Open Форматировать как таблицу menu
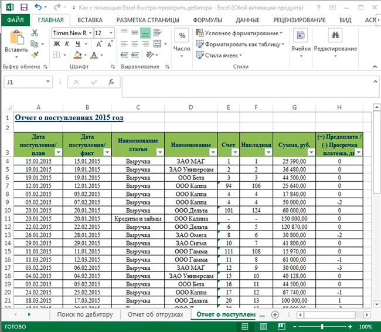 coord(240,44)
